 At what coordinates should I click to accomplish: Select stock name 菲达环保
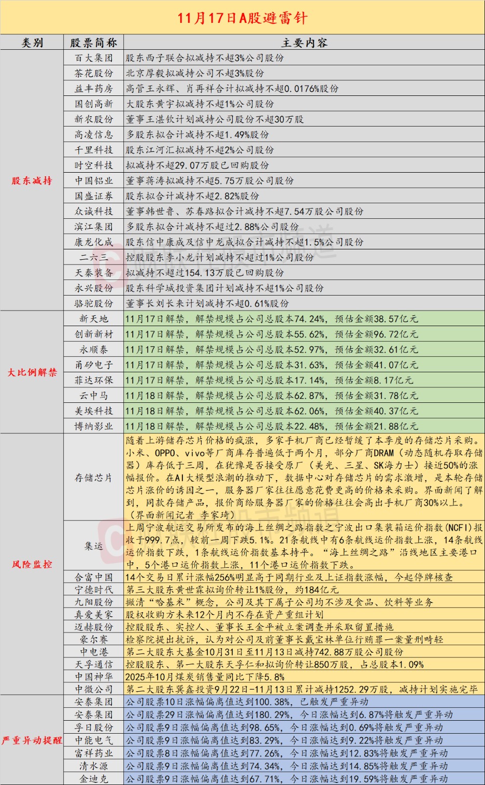(x=94, y=380)
